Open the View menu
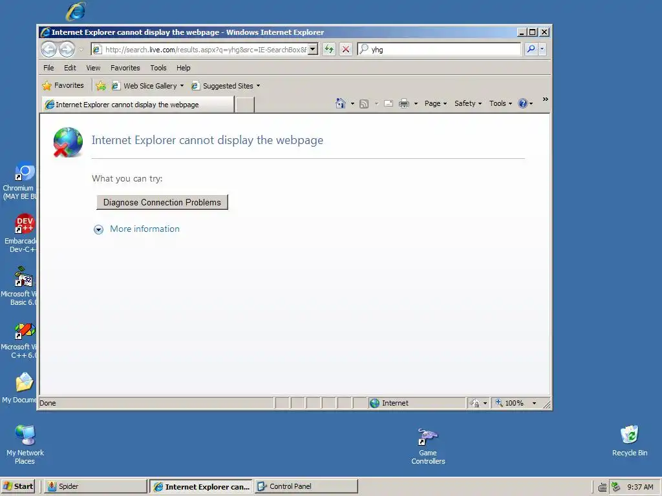Image resolution: width=662 pixels, height=496 pixels. (93, 68)
